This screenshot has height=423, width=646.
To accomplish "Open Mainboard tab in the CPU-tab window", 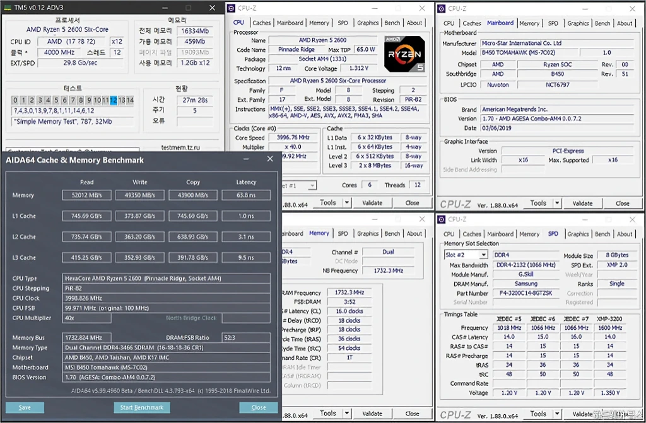I will pos(290,23).
